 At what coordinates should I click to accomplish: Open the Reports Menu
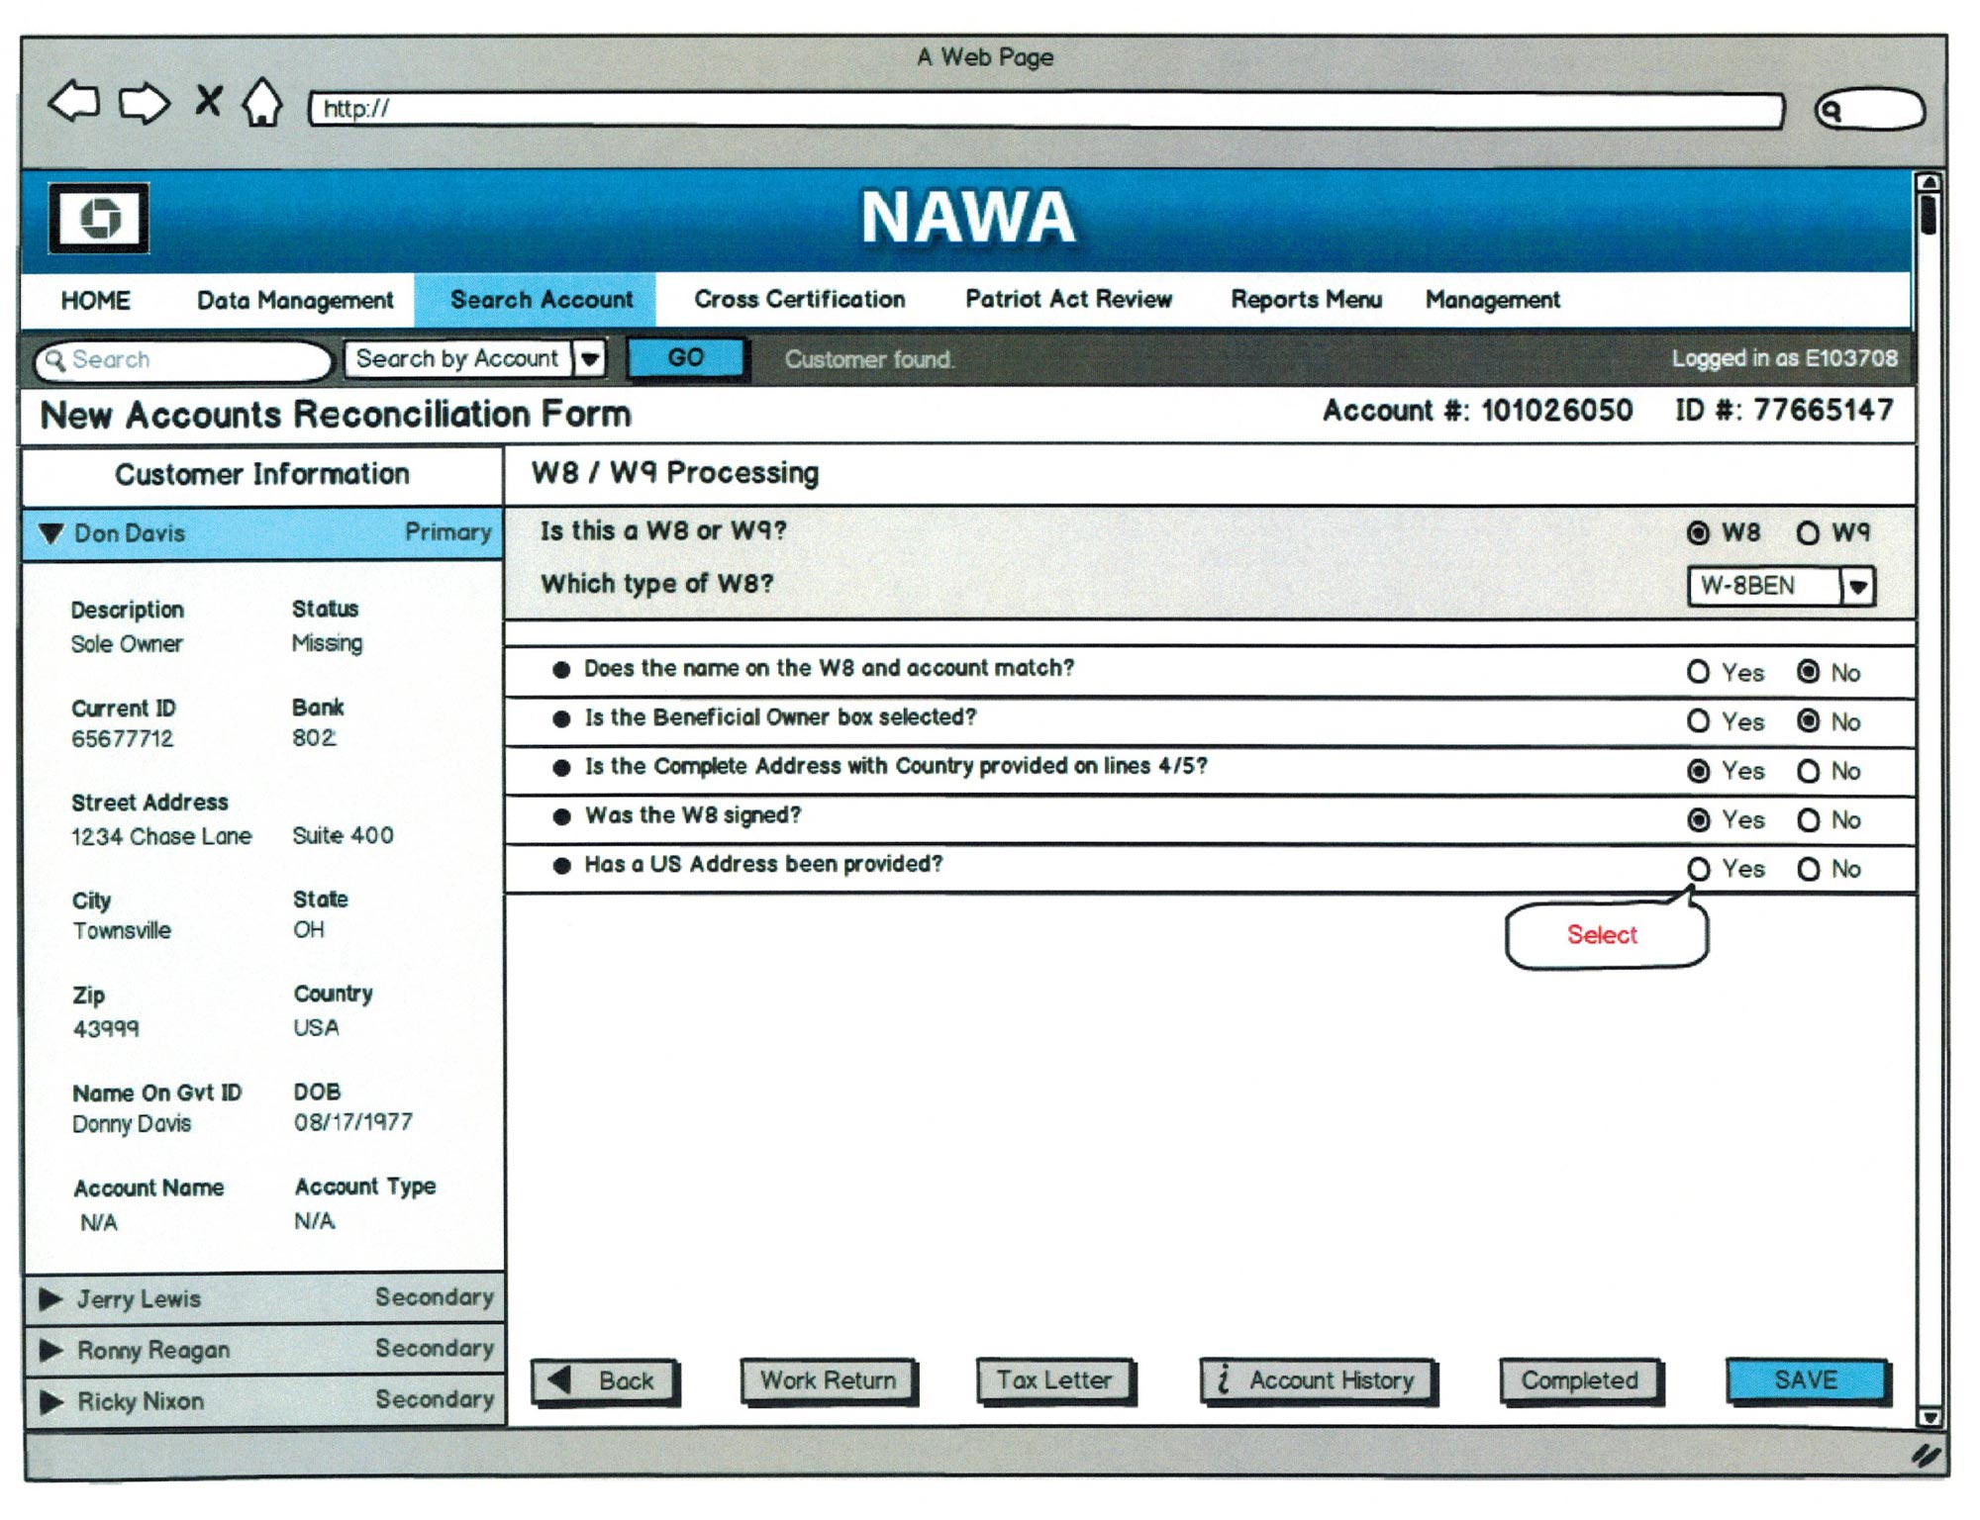(1306, 300)
